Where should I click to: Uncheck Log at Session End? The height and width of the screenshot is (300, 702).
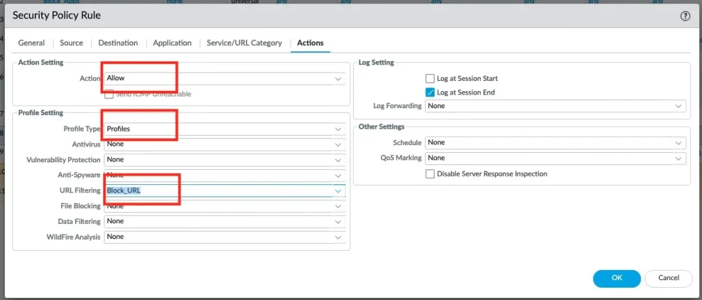pyautogui.click(x=431, y=92)
